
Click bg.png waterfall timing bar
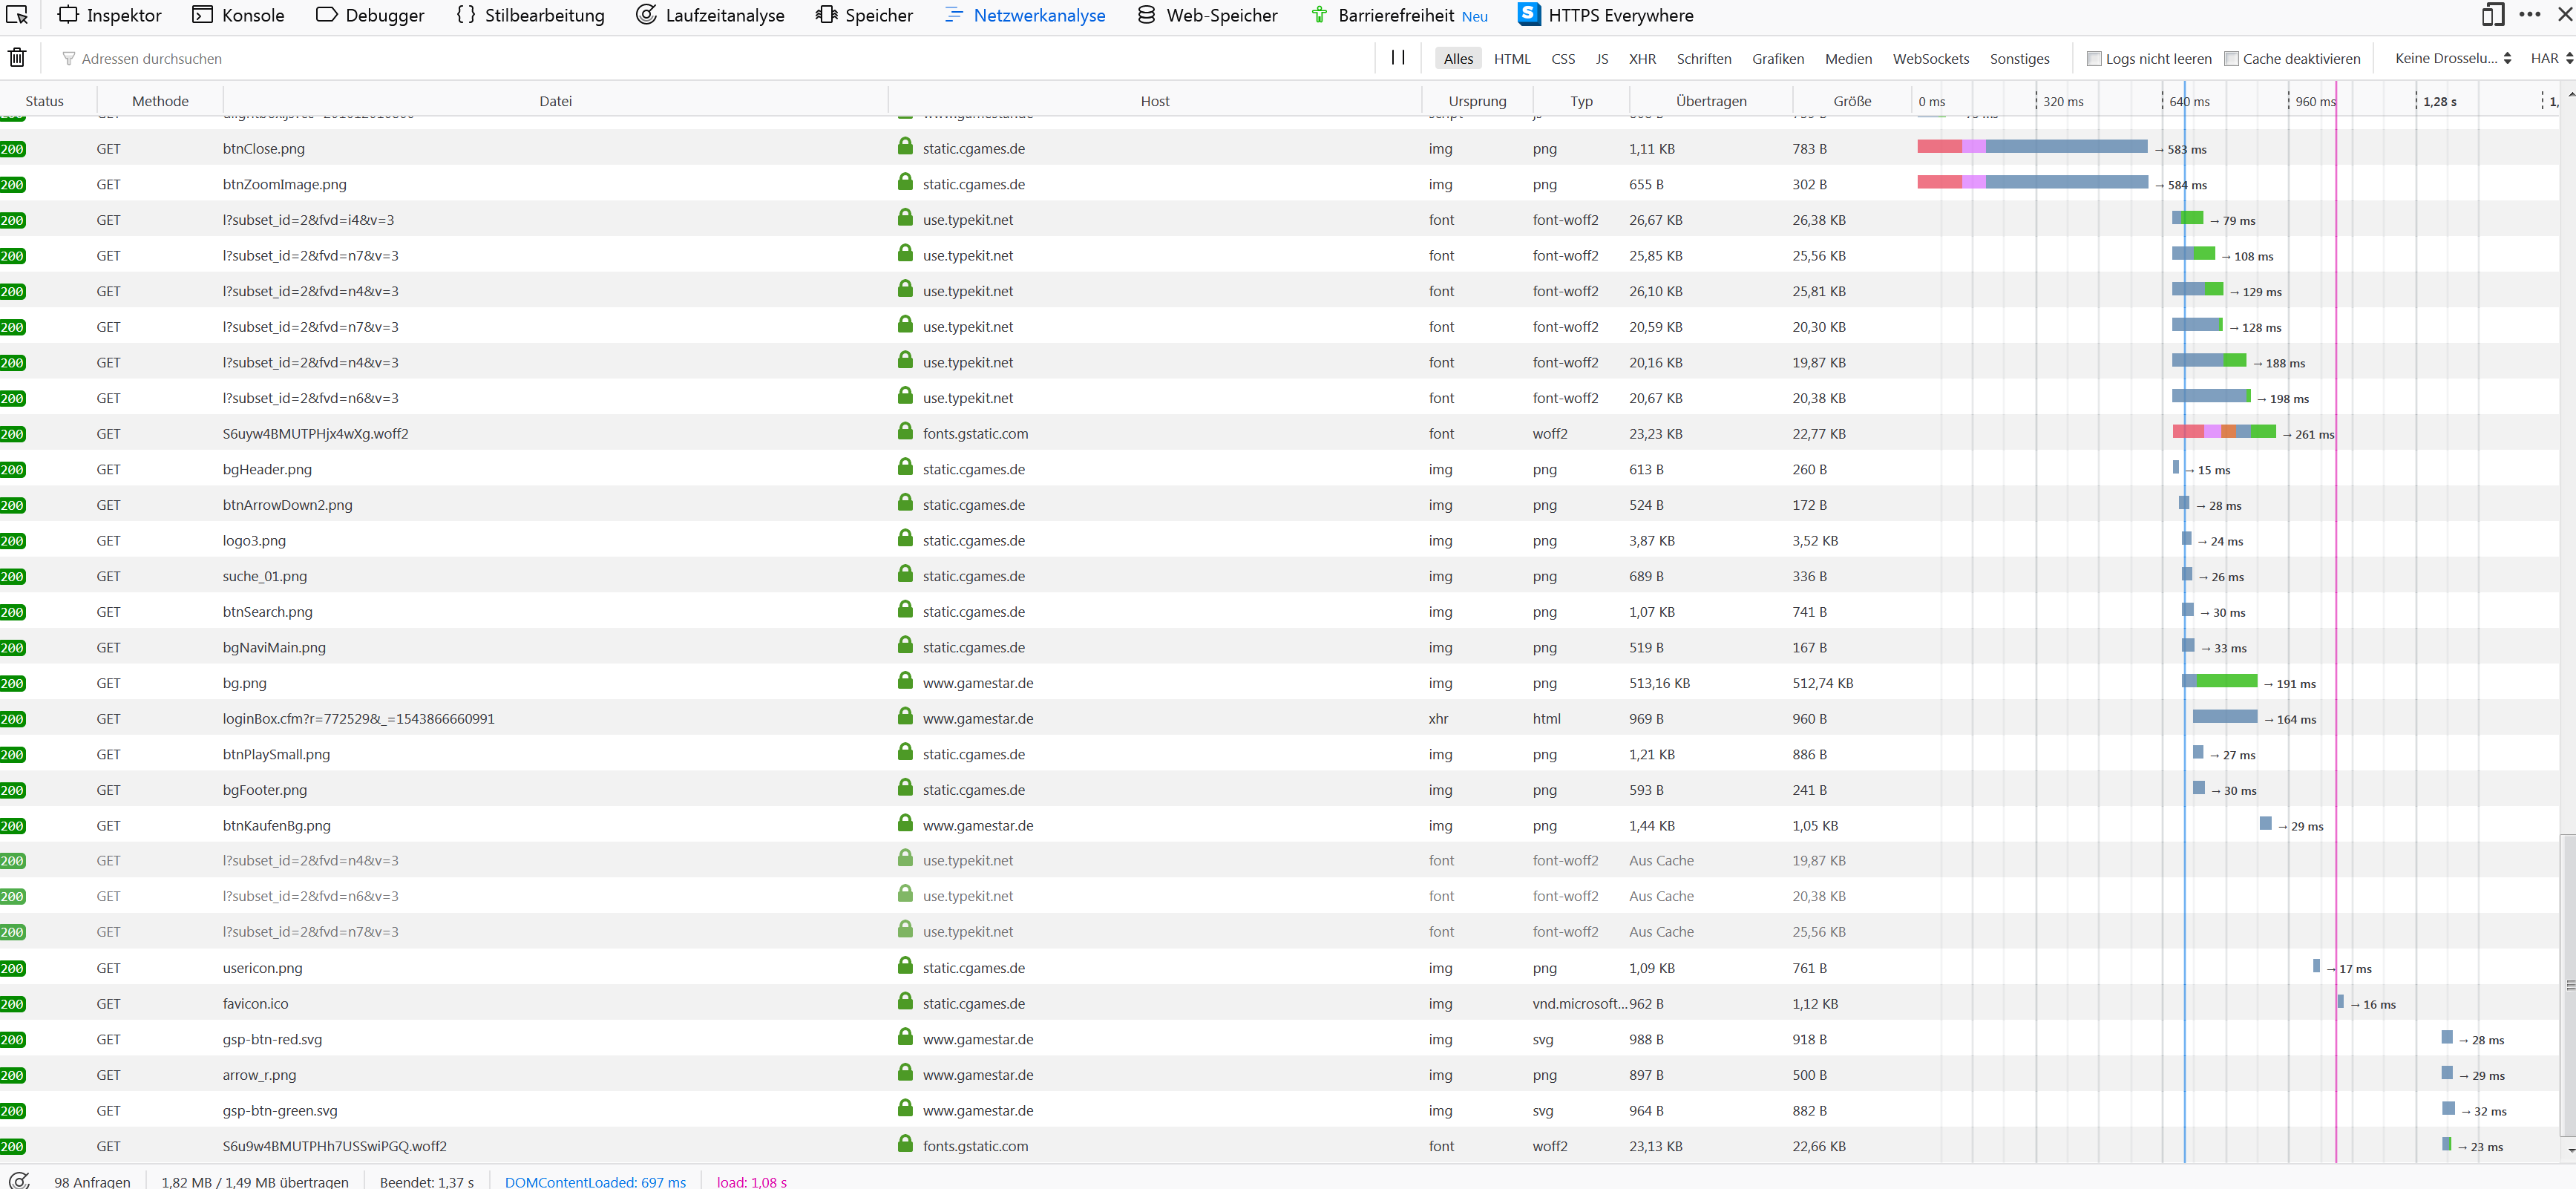pyautogui.click(x=2220, y=682)
